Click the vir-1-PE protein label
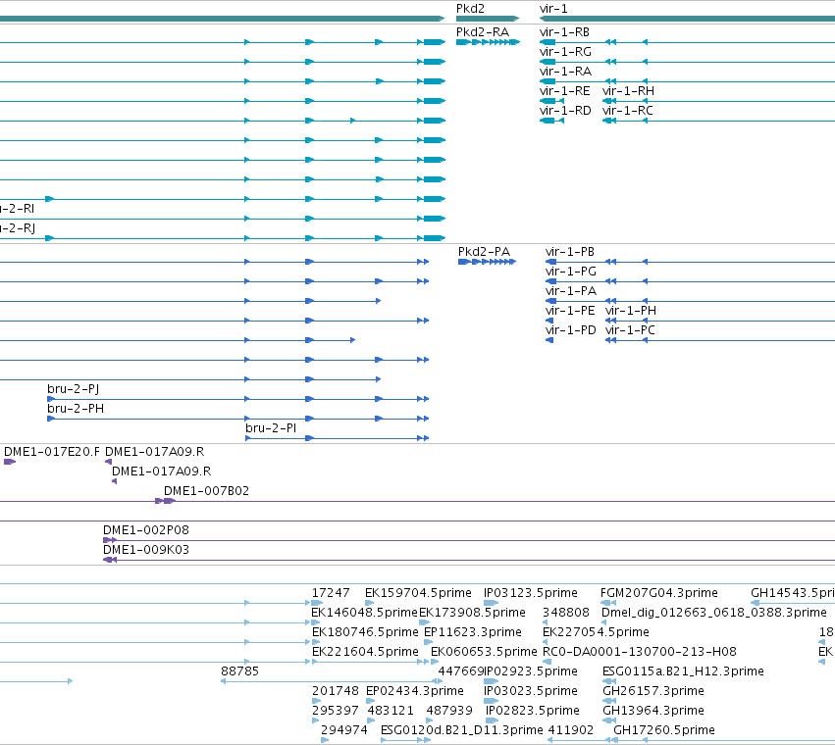Image resolution: width=835 pixels, height=745 pixels. pyautogui.click(x=570, y=311)
